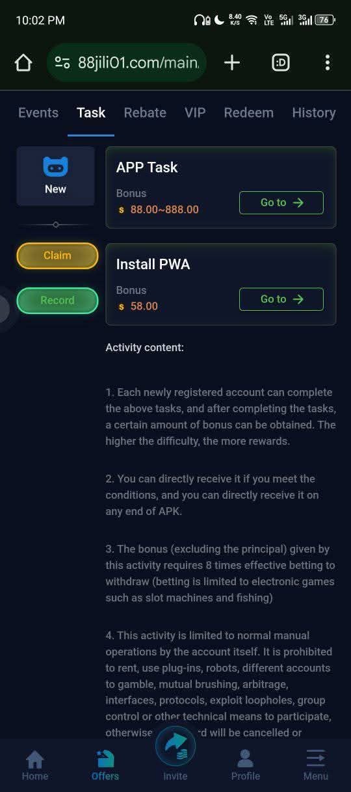Switch to the Events tab
351x792 pixels.
pos(38,112)
